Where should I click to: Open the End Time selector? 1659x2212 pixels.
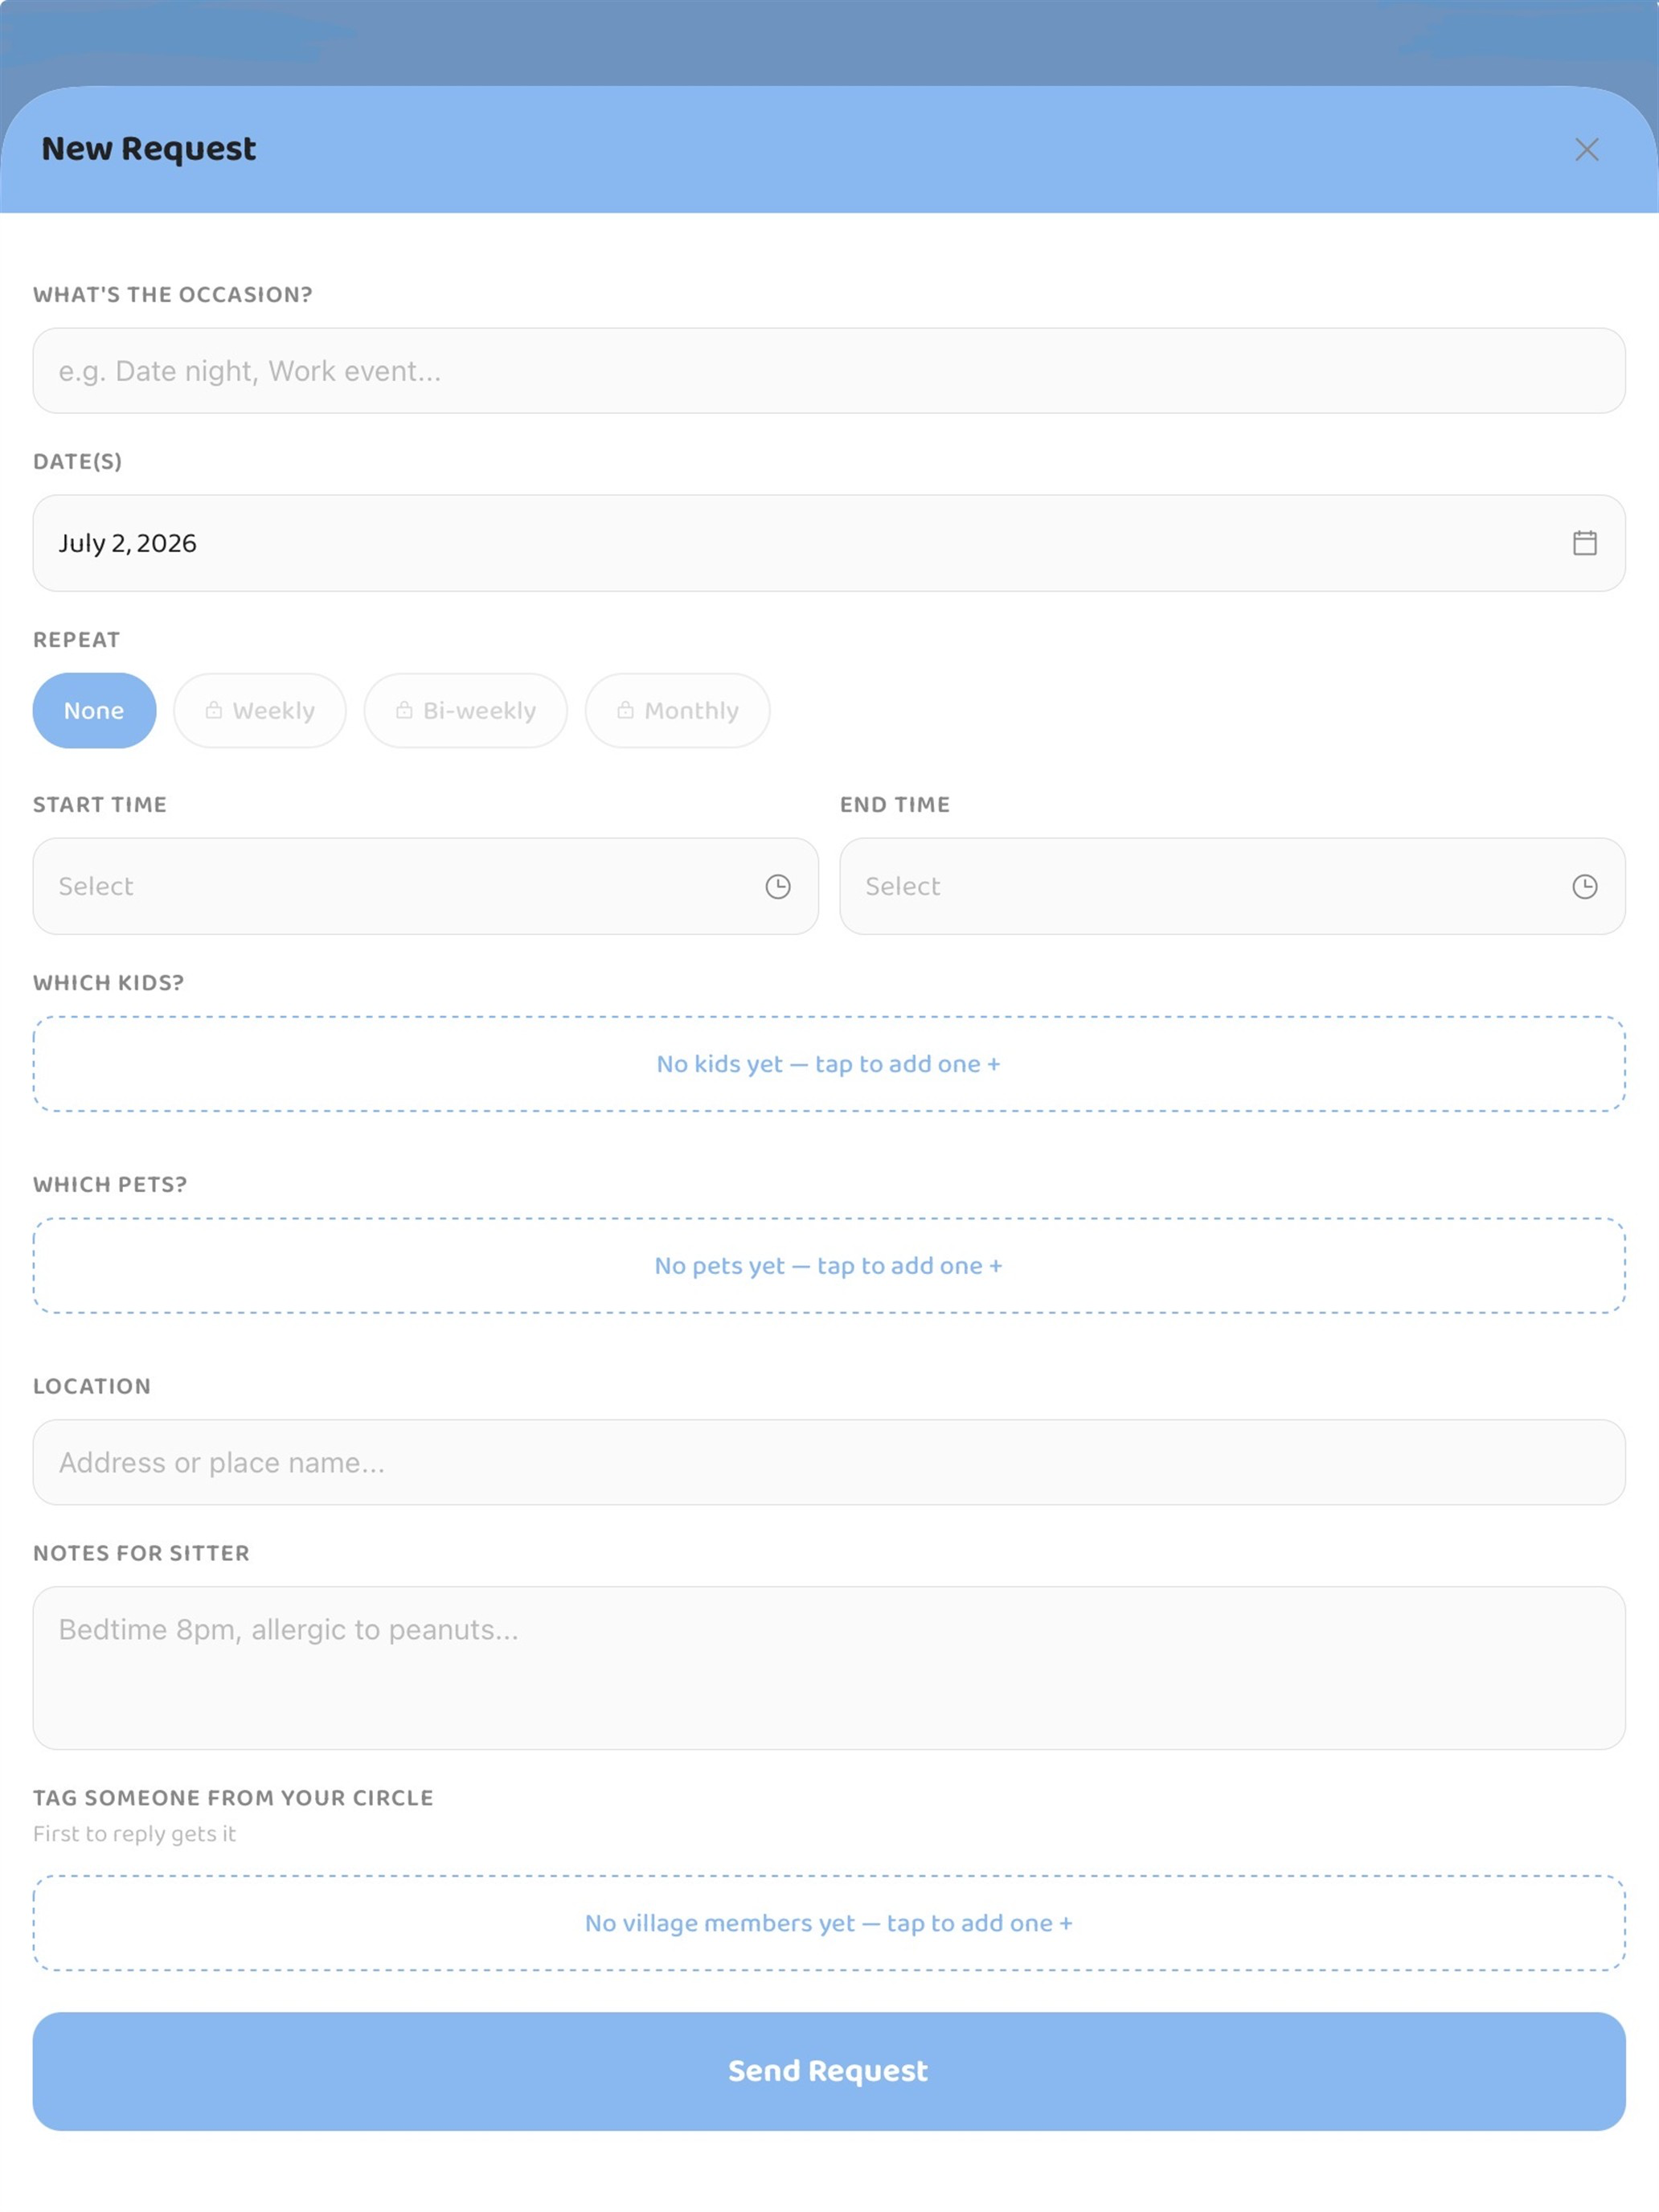1232,886
